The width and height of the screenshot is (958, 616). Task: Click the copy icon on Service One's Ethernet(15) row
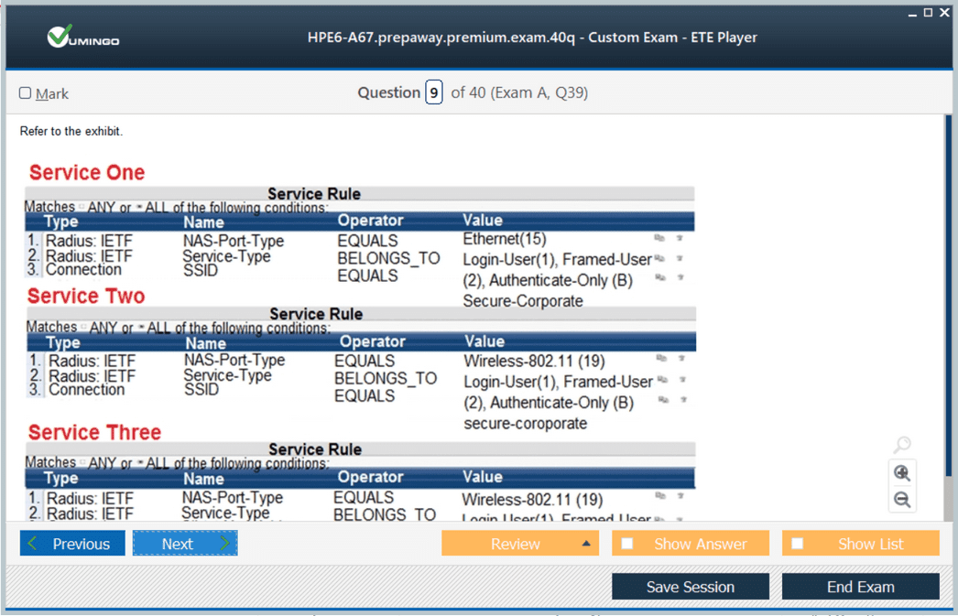659,238
